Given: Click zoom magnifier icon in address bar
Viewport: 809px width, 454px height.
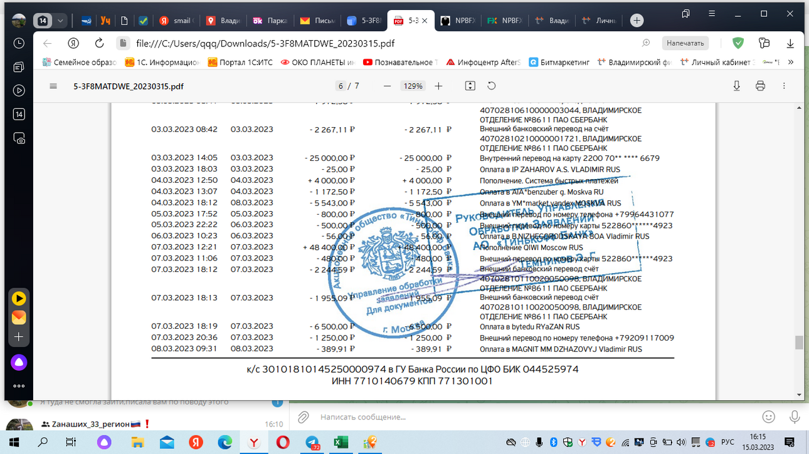Looking at the screenshot, I should (646, 43).
